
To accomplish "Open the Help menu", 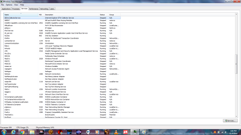I will pyautogui.click(x=22, y=5).
